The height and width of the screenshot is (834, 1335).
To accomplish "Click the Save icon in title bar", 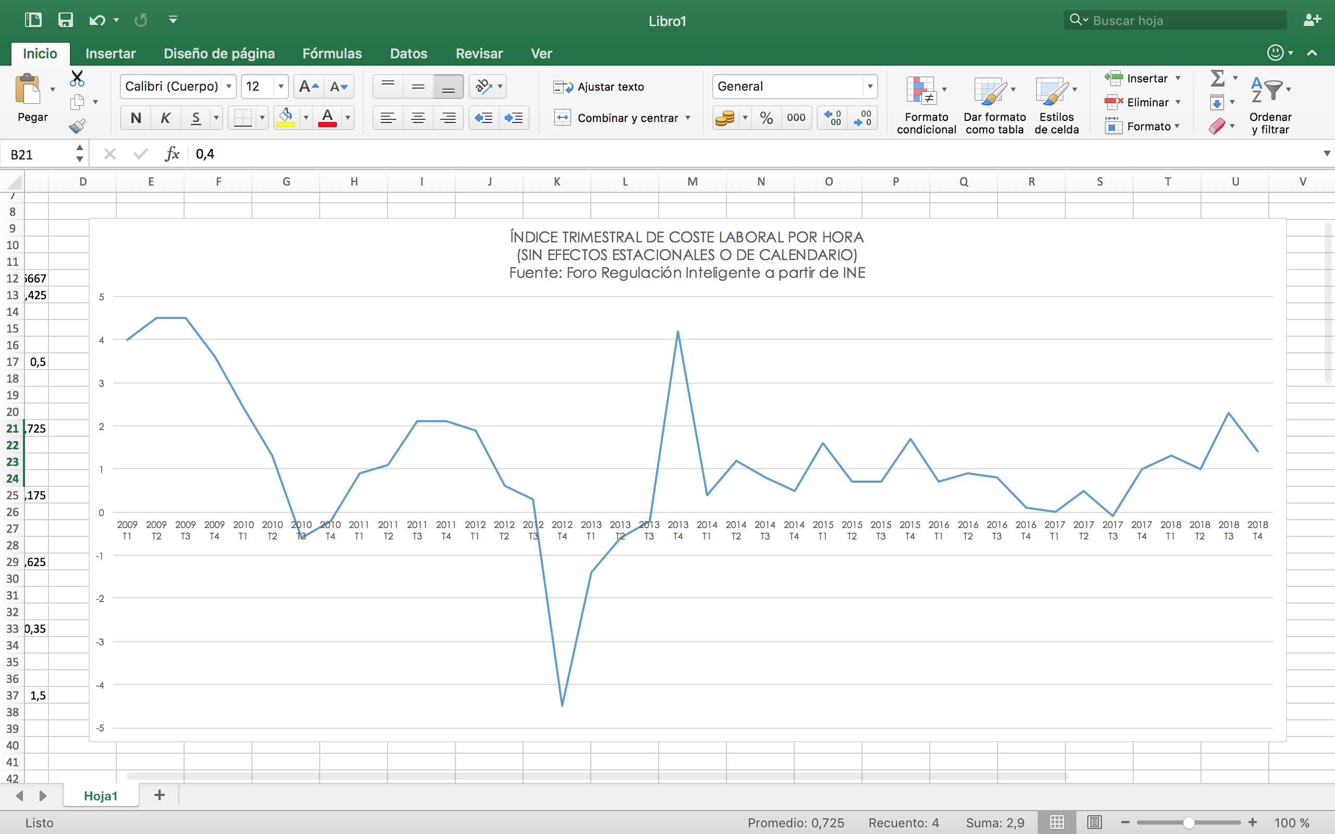I will 66,20.
